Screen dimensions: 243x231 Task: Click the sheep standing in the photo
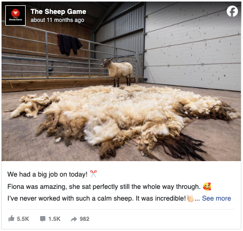[x=117, y=72]
